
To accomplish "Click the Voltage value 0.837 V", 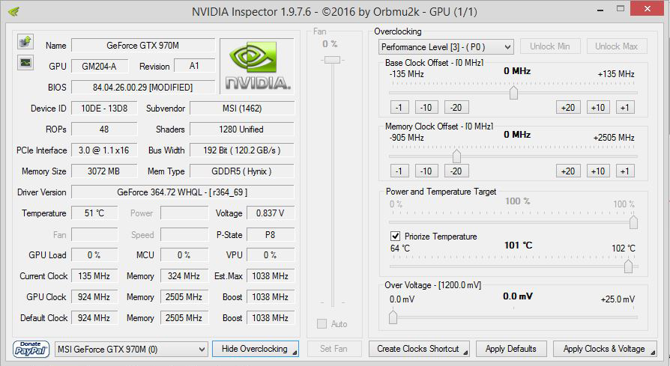I will pos(270,213).
